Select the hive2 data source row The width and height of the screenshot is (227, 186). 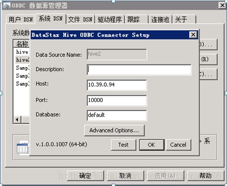[23, 60]
